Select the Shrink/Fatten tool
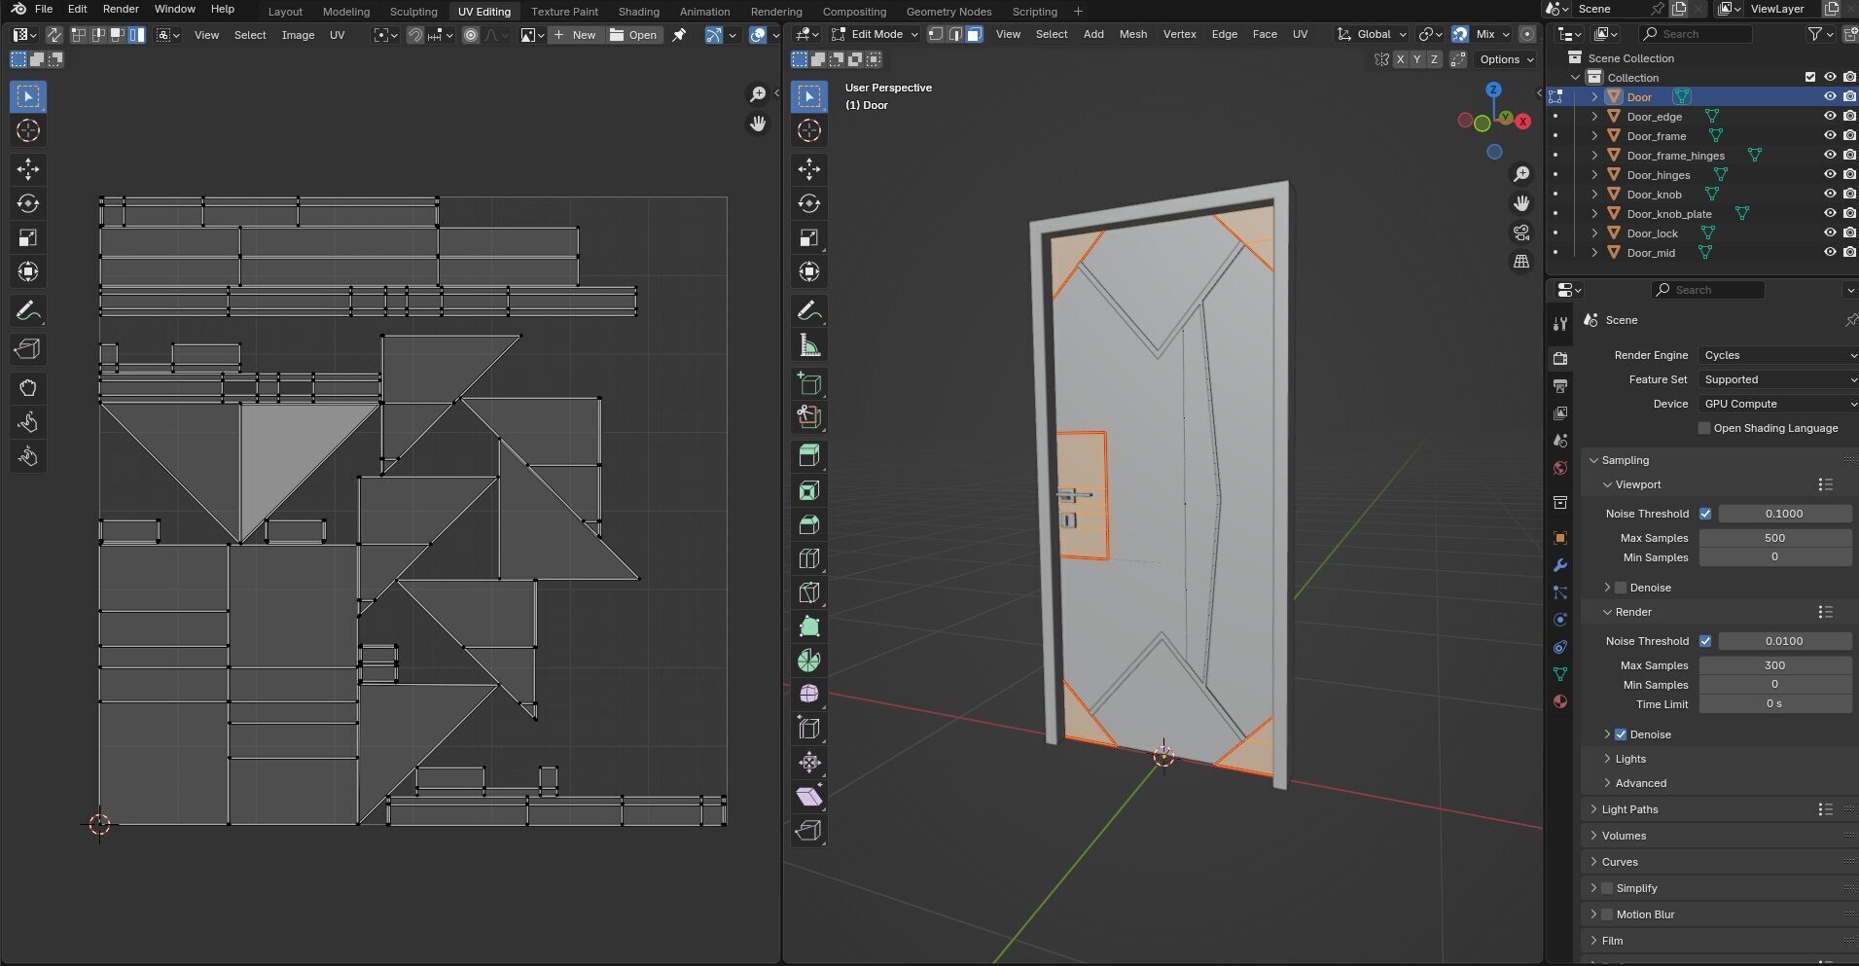 808,763
